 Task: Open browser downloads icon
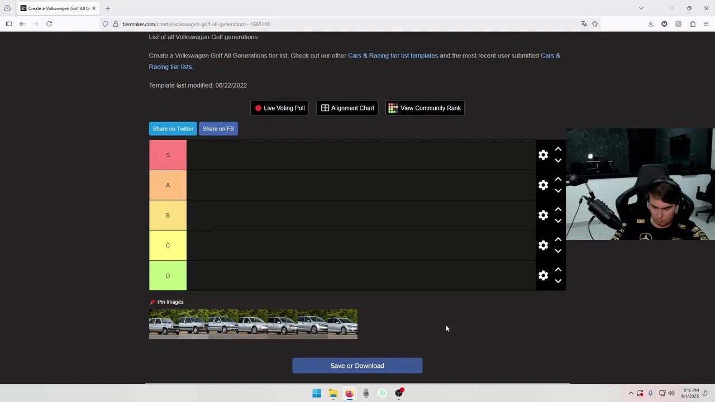click(x=651, y=24)
